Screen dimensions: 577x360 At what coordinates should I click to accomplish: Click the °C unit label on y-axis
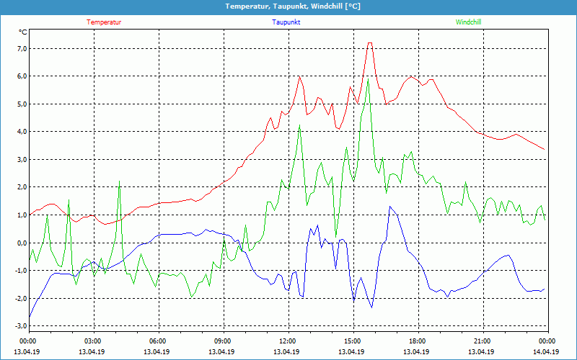pos(22,32)
